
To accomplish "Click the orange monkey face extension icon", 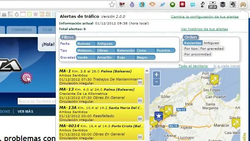I will pos(152,4).
